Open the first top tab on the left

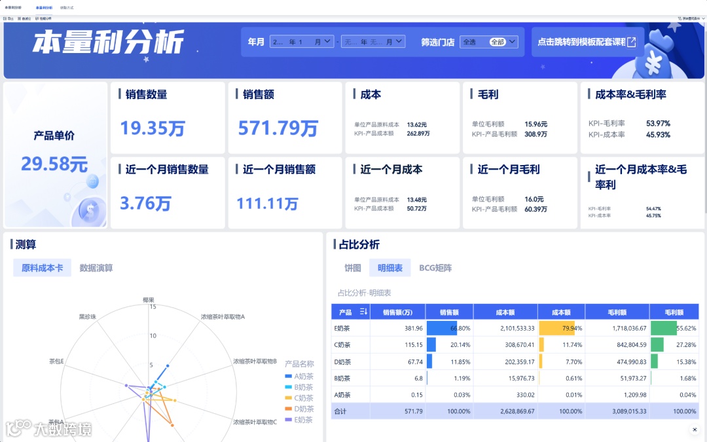tap(12, 8)
